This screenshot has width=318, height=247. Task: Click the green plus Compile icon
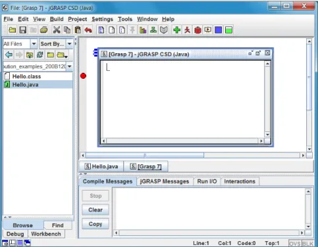pyautogui.click(x=176, y=30)
